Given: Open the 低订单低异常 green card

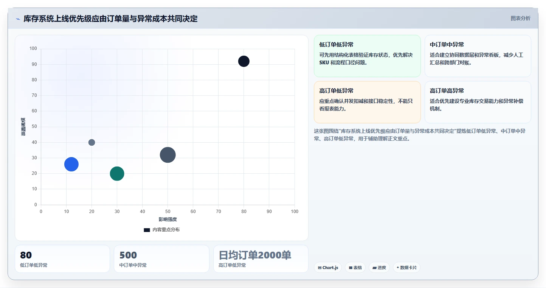Looking at the screenshot, I should (367, 56).
